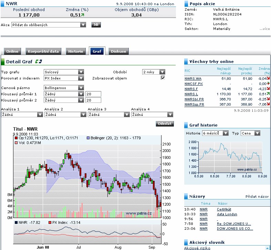Click the green up arrow next to Změna 0,51

pos(83,15)
